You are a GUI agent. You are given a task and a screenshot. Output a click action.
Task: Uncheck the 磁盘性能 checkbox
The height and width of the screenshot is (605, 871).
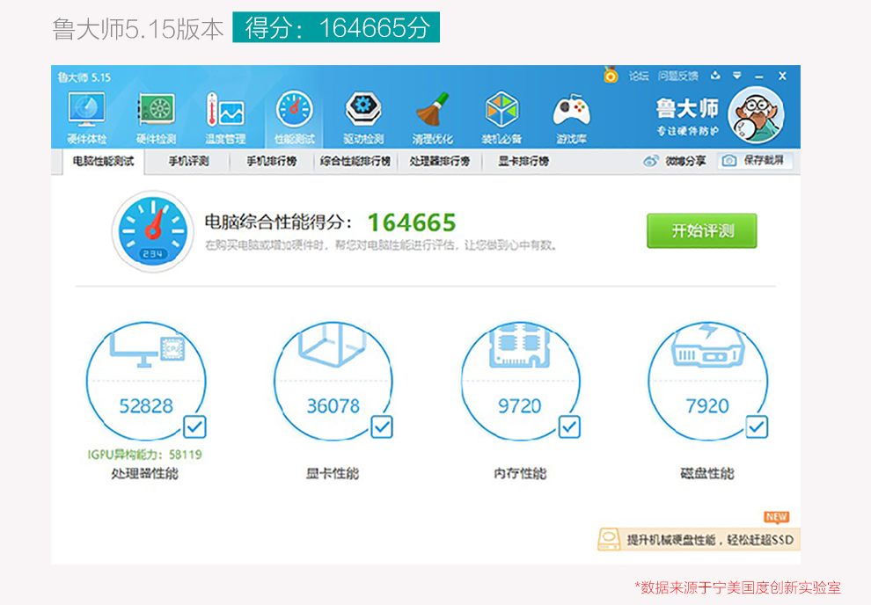pos(757,426)
